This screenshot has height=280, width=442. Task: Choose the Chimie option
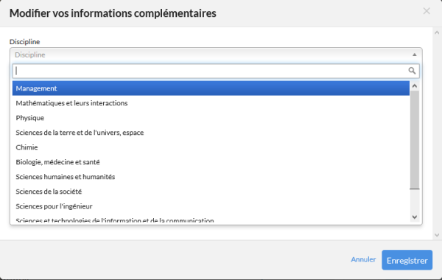pos(211,147)
